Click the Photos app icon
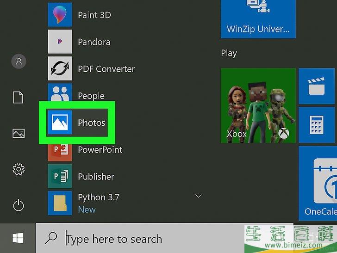The height and width of the screenshot is (253, 337). pos(60,123)
